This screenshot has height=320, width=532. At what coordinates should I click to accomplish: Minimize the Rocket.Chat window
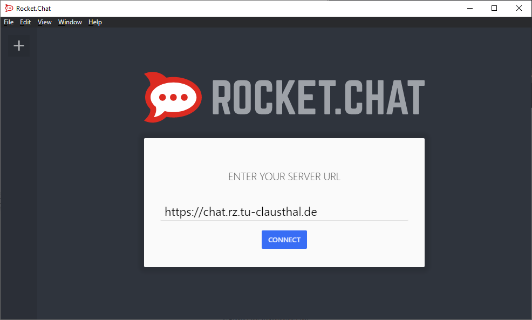click(x=470, y=8)
